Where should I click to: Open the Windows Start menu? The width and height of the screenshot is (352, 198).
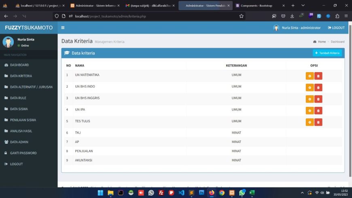(101, 193)
